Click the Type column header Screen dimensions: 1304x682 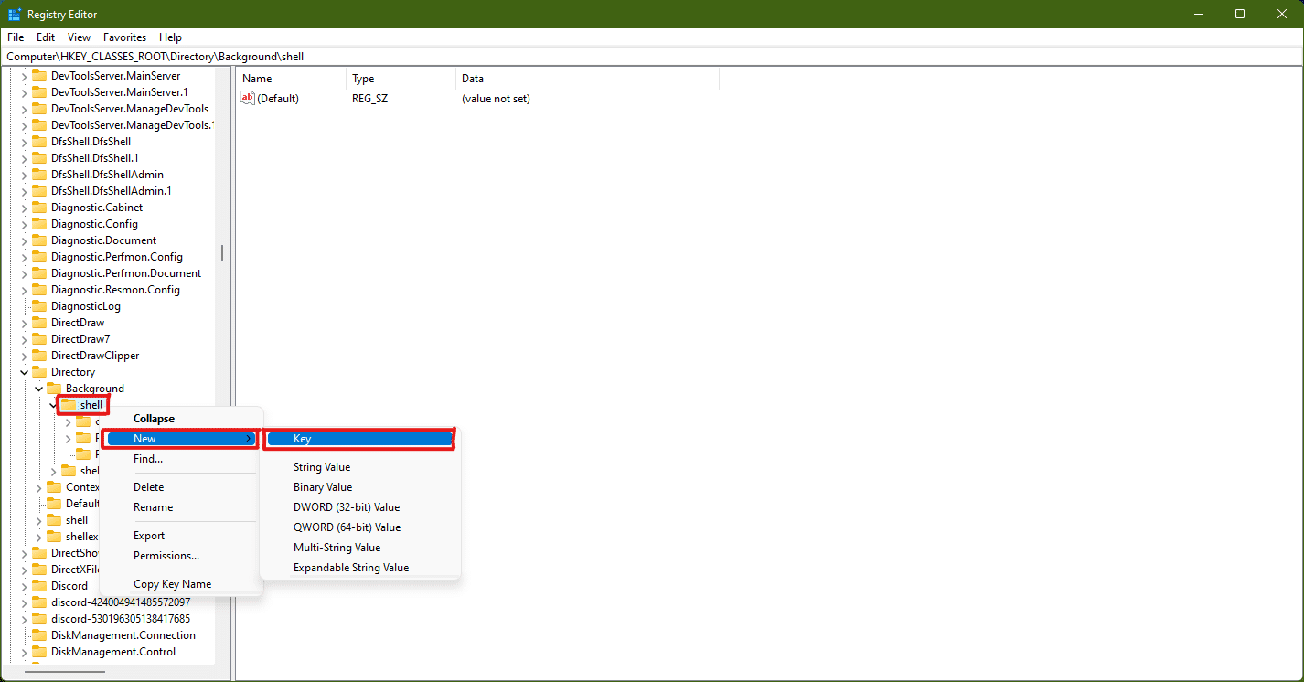tap(363, 78)
